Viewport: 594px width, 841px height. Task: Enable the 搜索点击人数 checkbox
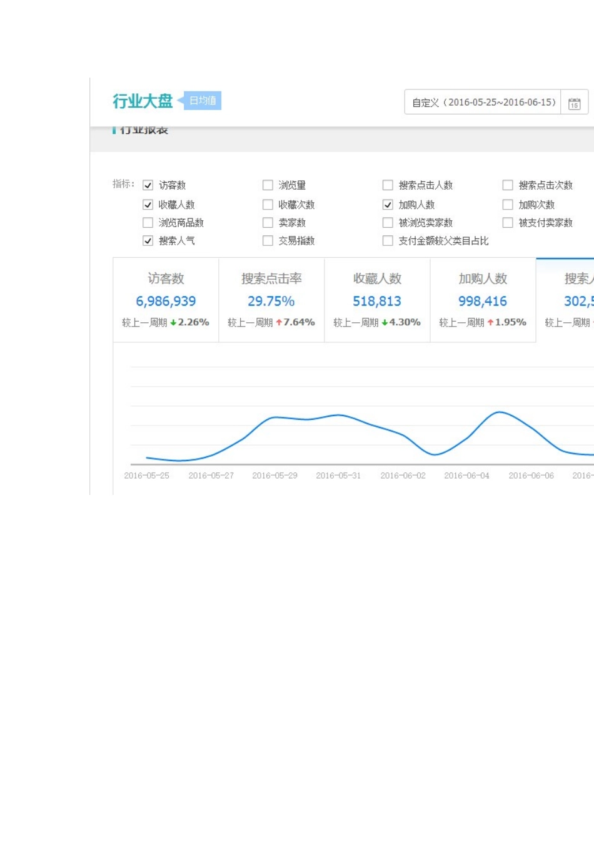(388, 185)
